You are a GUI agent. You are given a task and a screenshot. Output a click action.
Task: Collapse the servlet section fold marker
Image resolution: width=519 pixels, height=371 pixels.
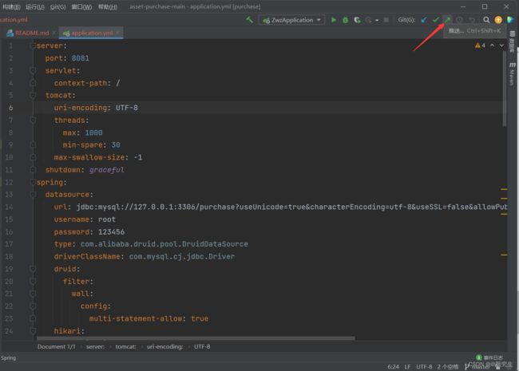coord(33,70)
